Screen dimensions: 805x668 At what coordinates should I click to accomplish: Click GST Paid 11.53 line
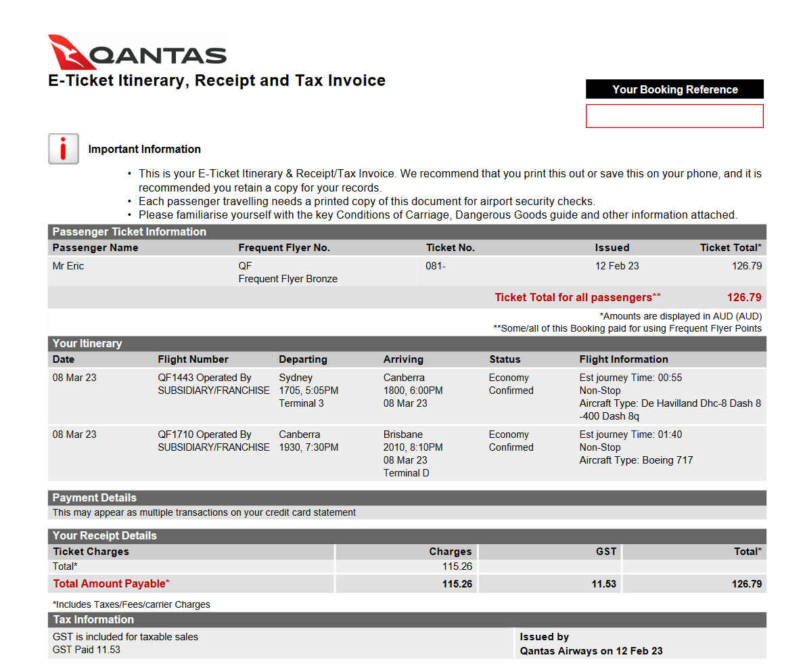coord(87,650)
